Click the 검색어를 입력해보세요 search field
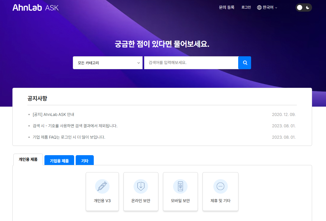This screenshot has width=326, height=221. click(191, 63)
